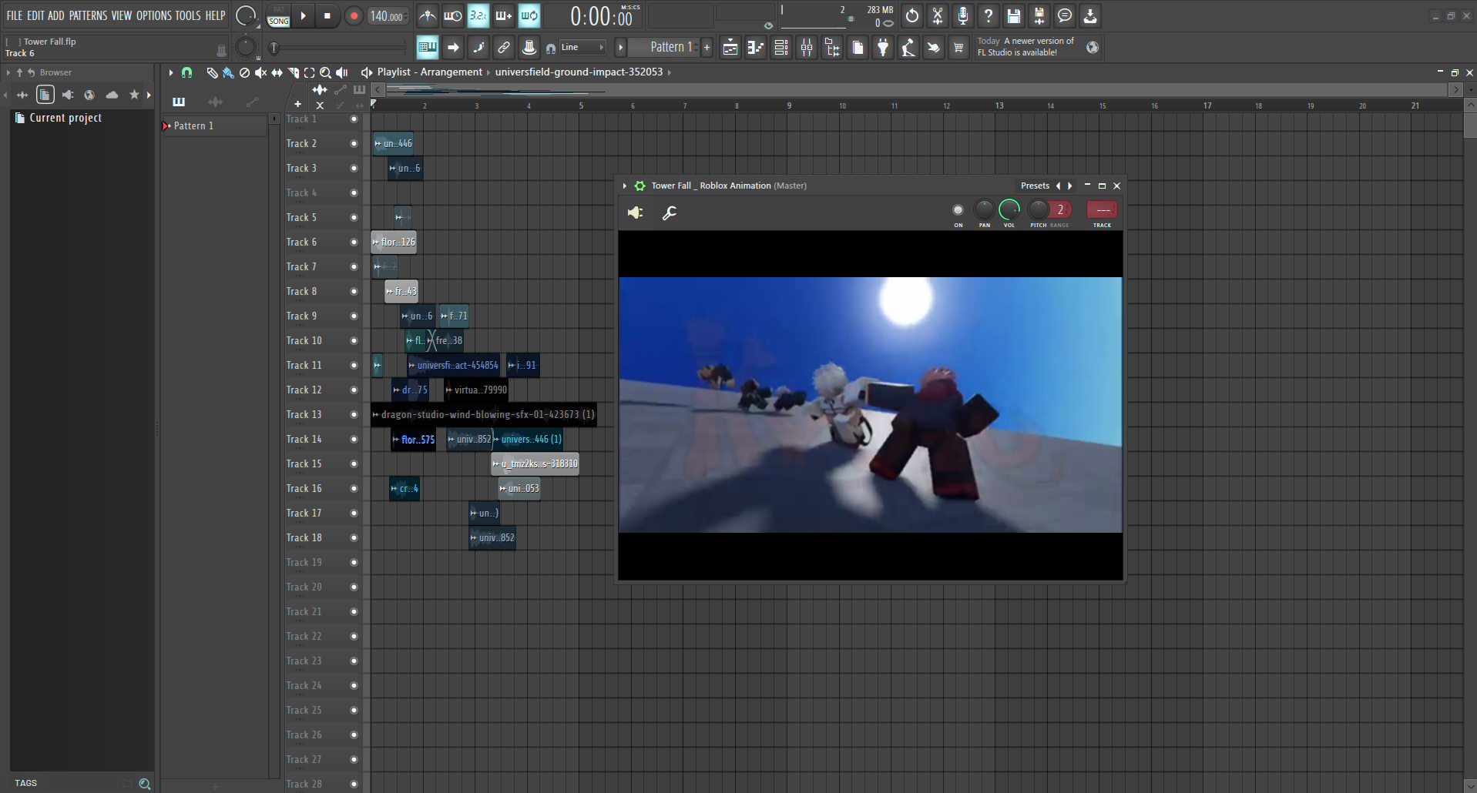This screenshot has width=1477, height=793.
Task: Mute Track 6 using its dot
Action: [x=354, y=242]
